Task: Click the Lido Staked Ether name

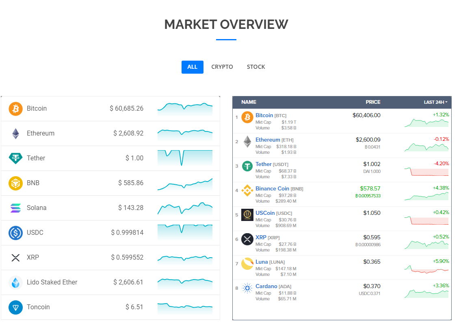Action: [52, 282]
